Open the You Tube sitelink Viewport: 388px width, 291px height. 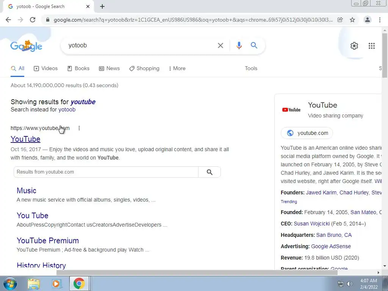[x=33, y=216]
